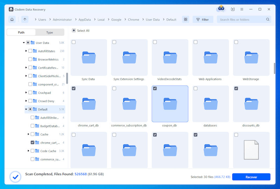Click the avatar icon in title bar

point(221,9)
